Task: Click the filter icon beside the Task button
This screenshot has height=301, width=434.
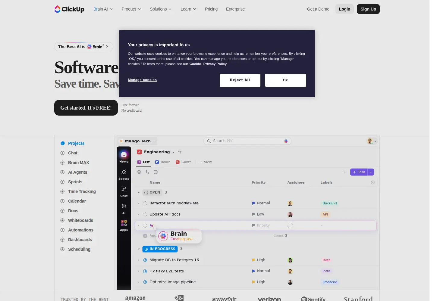Action: [344, 172]
